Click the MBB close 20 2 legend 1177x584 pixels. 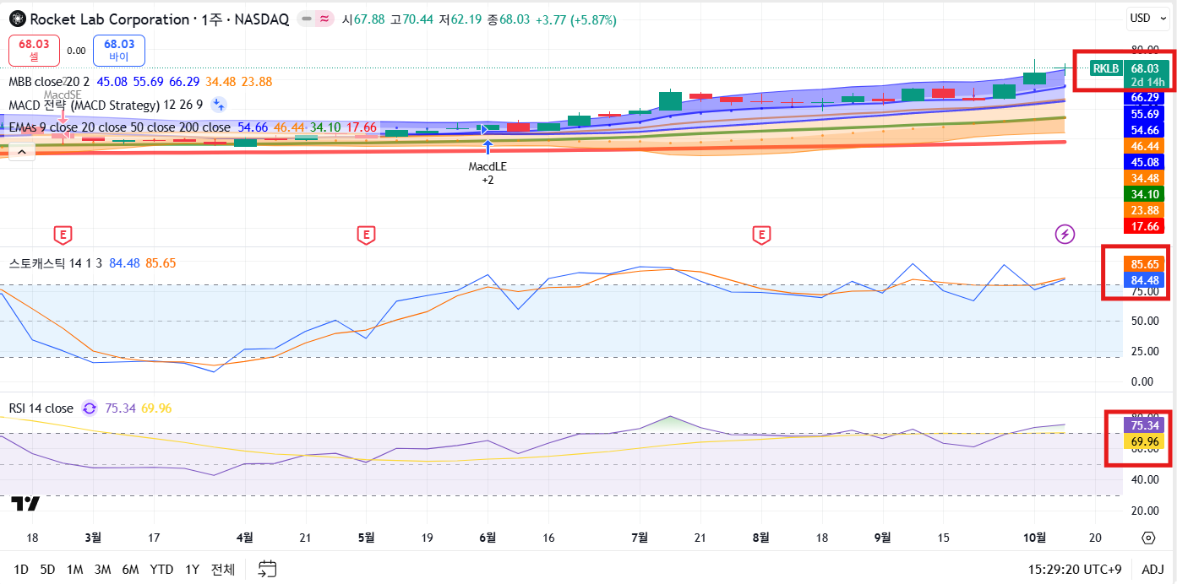point(49,82)
